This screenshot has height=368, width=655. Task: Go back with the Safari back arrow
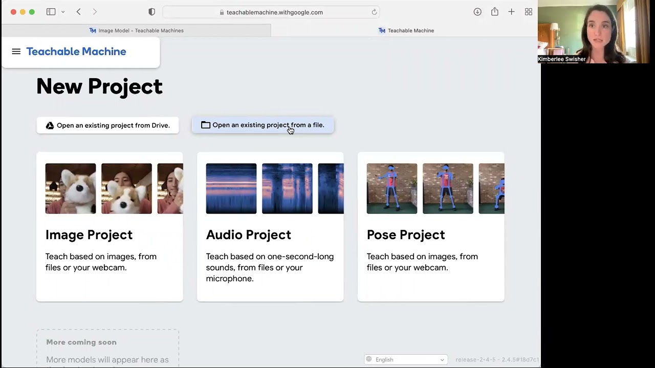click(x=78, y=12)
